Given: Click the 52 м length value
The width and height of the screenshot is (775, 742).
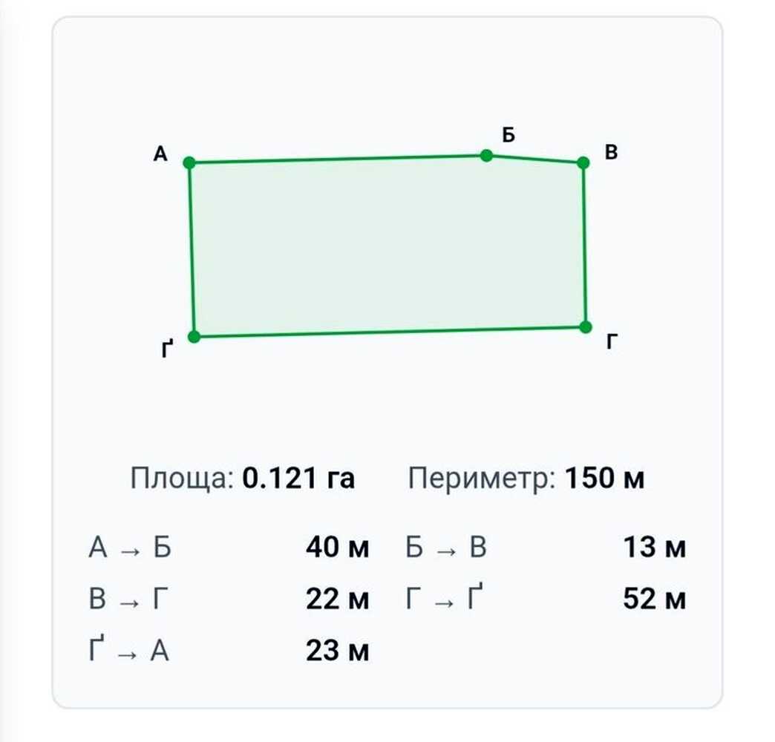Looking at the screenshot, I should click(x=655, y=599).
